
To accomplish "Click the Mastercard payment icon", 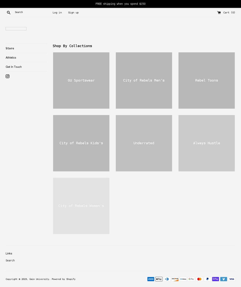I will [199, 279].
